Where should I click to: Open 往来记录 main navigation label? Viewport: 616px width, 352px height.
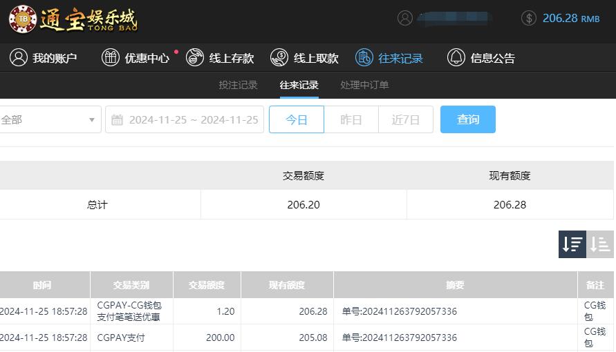(400, 58)
